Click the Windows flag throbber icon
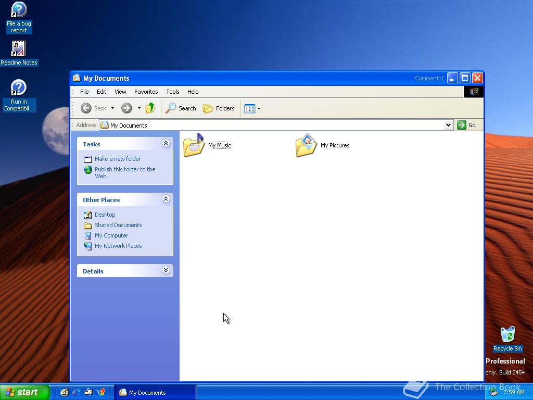Viewport: 533px width, 400px height. pos(474,92)
